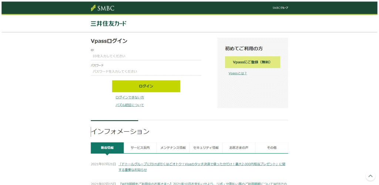Screen dimensions: 379x185
Task: Open the パズル認証について link
Action: pyautogui.click(x=130, y=105)
